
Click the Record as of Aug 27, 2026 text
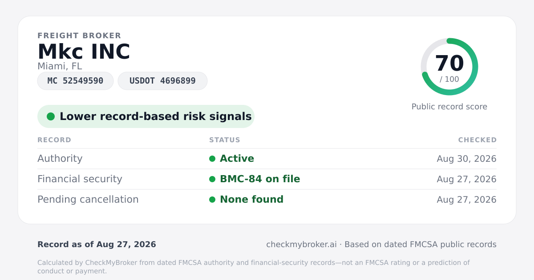tap(97, 244)
